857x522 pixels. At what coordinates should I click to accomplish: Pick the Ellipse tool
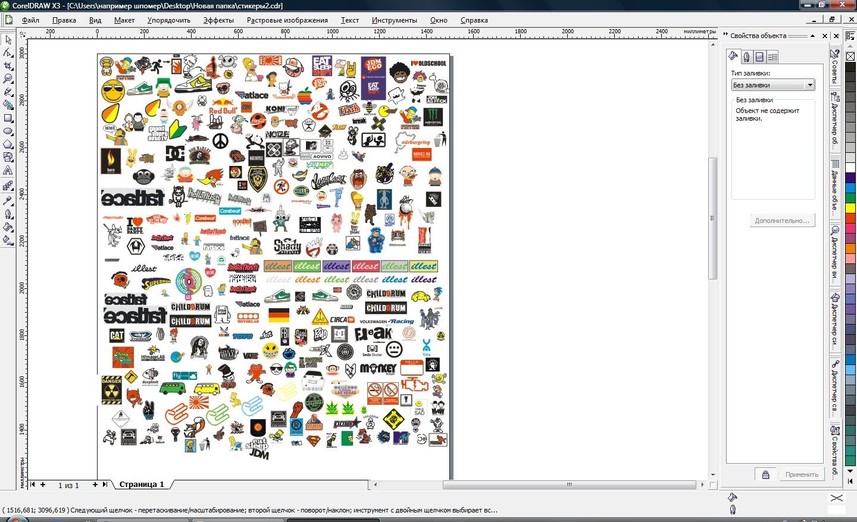(x=8, y=131)
